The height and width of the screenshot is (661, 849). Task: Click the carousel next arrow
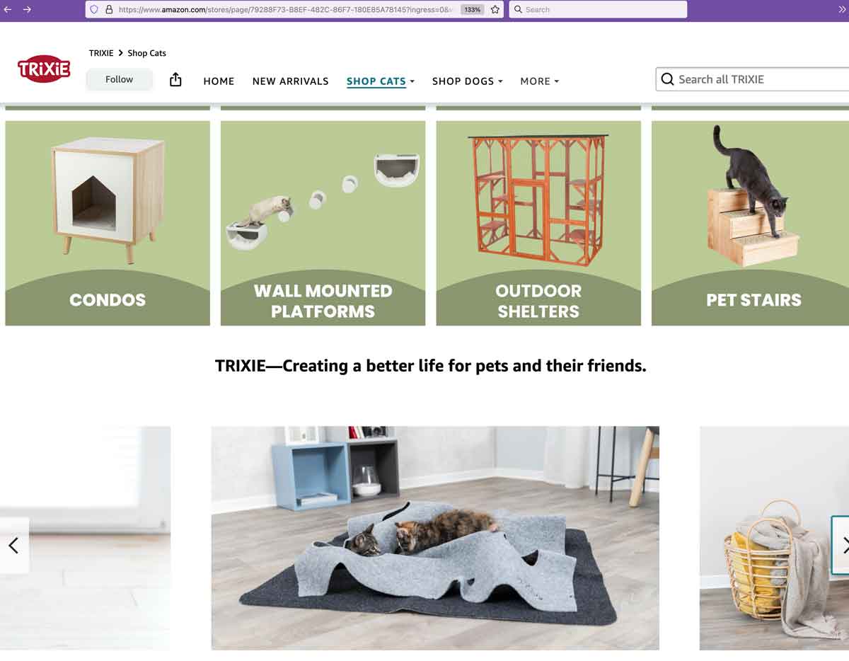[841, 545]
